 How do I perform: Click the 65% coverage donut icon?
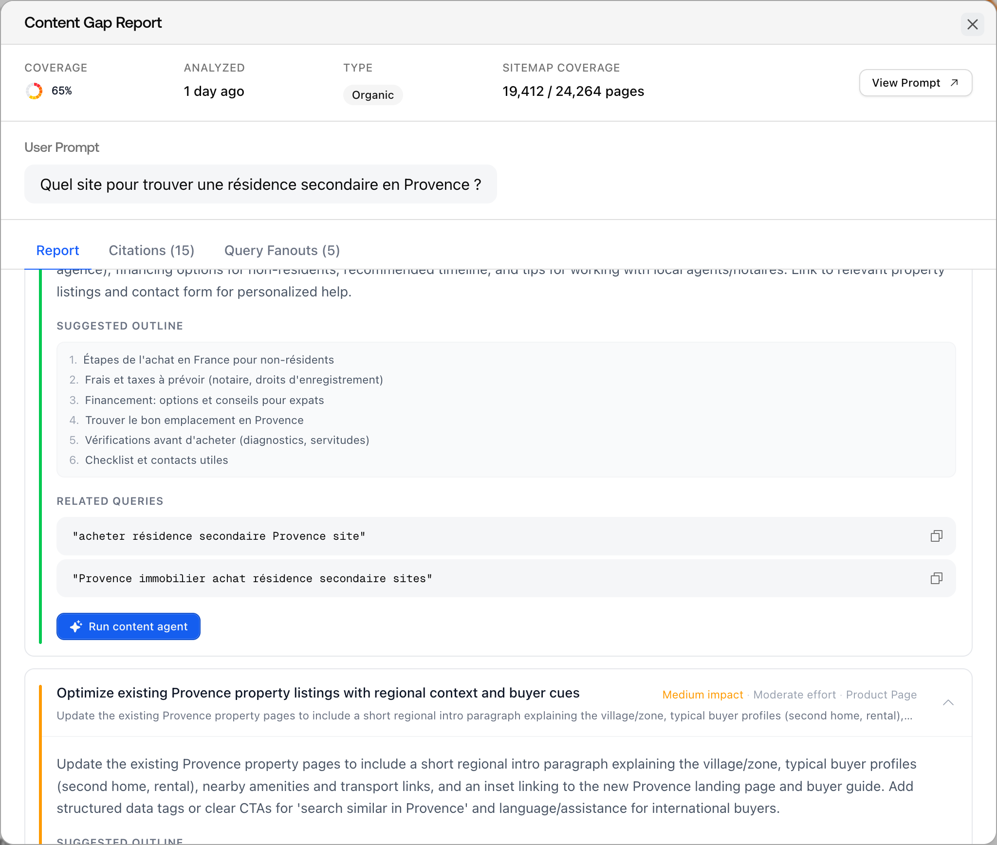tap(34, 91)
